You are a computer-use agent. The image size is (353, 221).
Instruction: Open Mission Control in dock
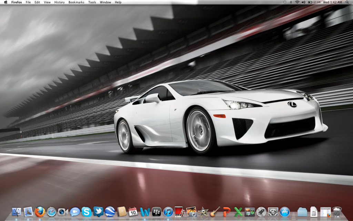click(250, 212)
